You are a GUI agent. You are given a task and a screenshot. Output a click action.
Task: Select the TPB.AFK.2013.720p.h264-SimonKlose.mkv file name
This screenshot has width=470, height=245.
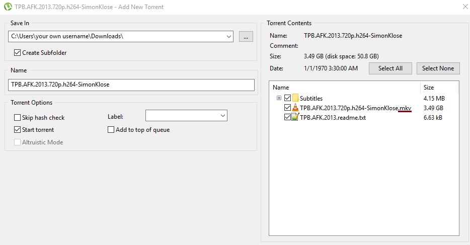pos(355,108)
